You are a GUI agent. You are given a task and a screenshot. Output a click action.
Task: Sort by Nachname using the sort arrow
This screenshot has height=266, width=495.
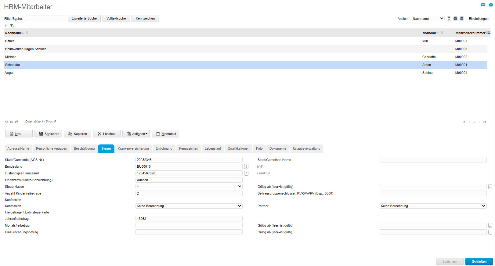coord(23,33)
